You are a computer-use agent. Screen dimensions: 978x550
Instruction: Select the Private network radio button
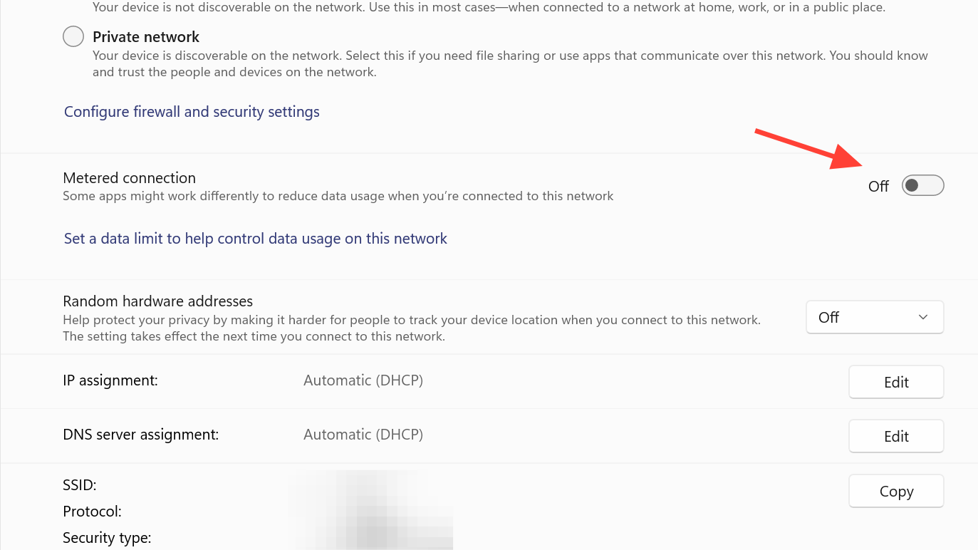coord(73,36)
